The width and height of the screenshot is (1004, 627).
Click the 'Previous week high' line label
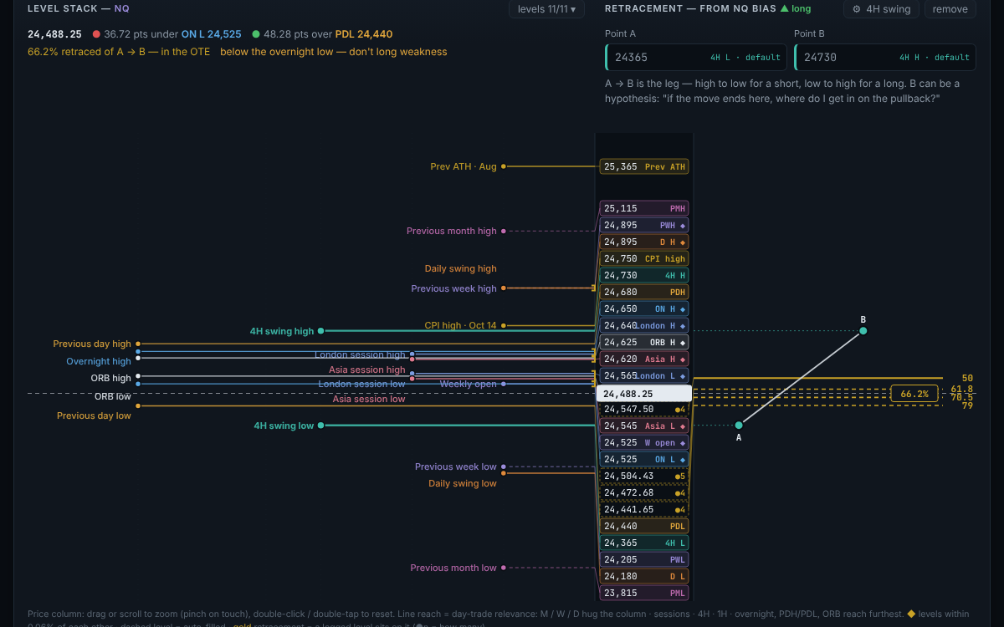tap(454, 288)
